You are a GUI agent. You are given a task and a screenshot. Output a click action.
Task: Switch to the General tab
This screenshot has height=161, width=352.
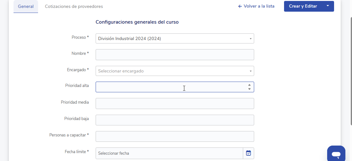click(x=26, y=6)
